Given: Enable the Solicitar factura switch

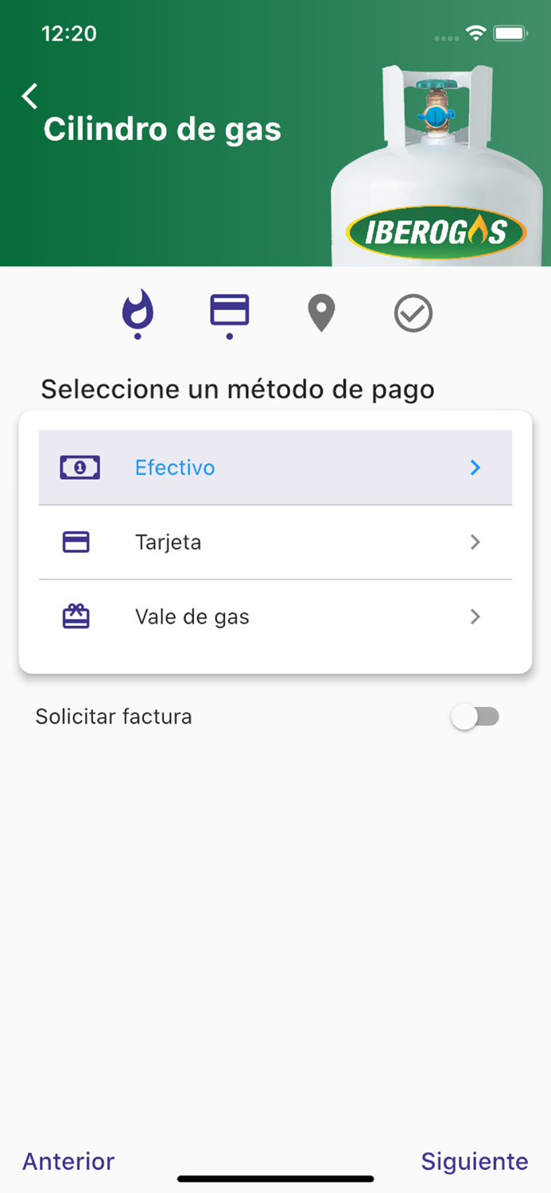Looking at the screenshot, I should pyautogui.click(x=475, y=717).
